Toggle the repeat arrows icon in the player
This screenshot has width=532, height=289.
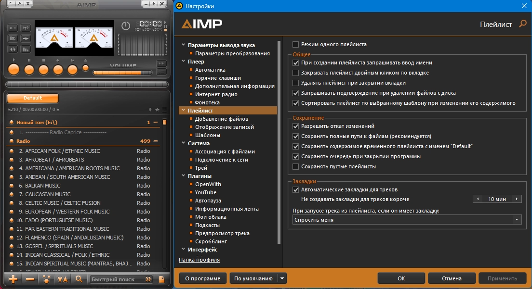point(13,50)
